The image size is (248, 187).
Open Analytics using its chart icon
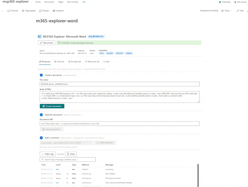(54, 10)
